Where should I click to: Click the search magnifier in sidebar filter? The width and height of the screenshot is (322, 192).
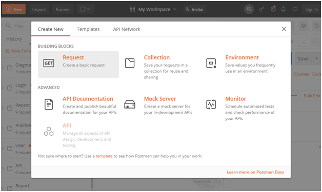click(x=8, y=26)
